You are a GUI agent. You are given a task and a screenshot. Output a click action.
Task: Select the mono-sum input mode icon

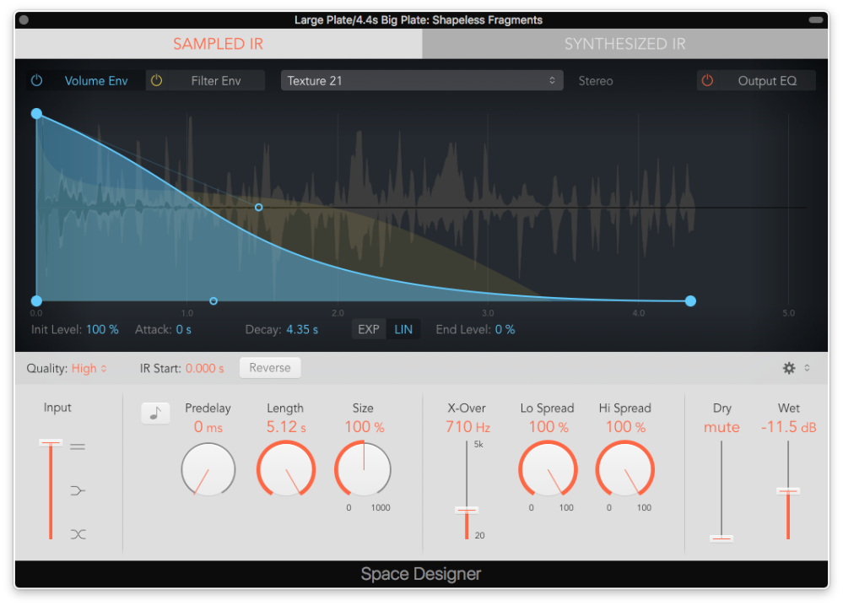pos(78,490)
